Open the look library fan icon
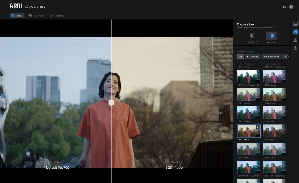This screenshot has width=299, height=183. 295,32
